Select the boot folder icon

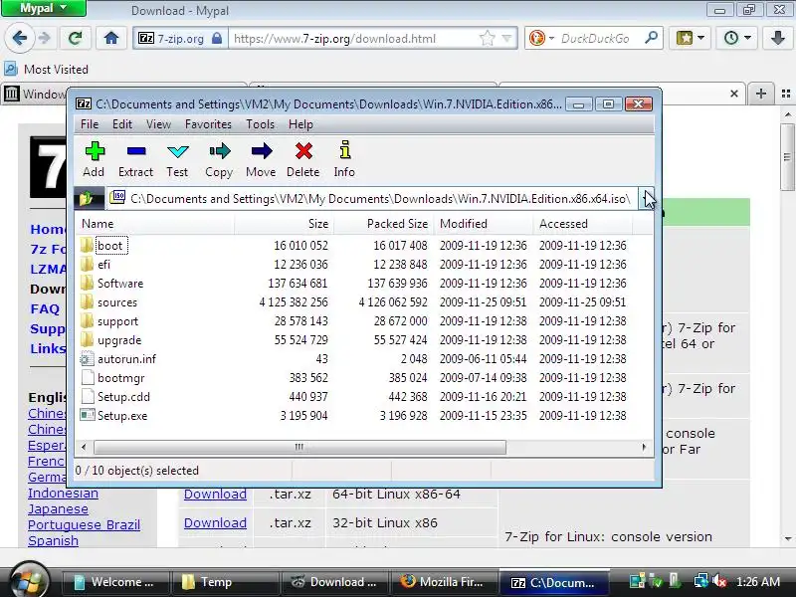click(x=87, y=245)
